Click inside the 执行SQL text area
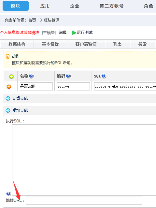Viewport: 156px width, 208px height. click(84, 160)
